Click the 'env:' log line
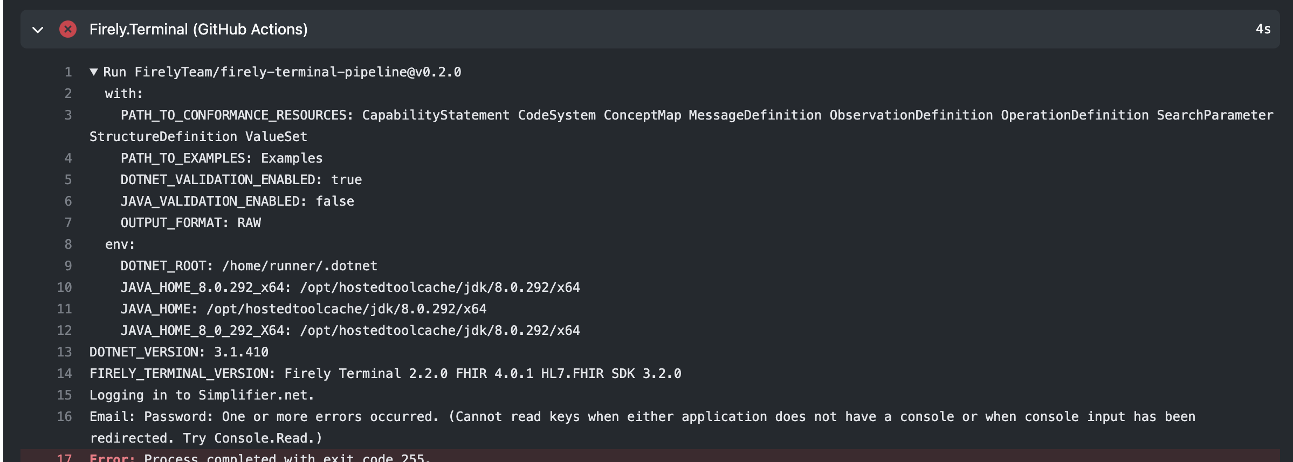This screenshot has height=462, width=1293. pos(120,244)
